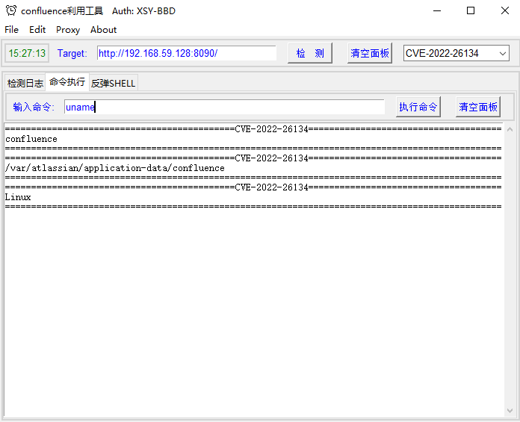Click the 输入命令: label

(x=34, y=107)
